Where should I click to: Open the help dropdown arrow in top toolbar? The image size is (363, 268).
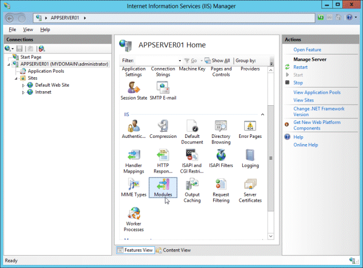(356, 17)
